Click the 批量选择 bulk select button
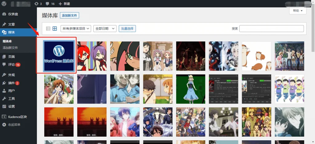Screen dimensions: 315x144 pyautogui.click(x=127, y=29)
